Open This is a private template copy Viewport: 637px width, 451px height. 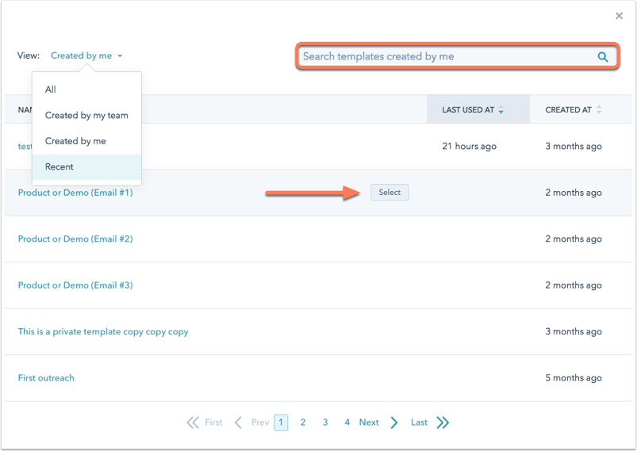click(x=103, y=331)
